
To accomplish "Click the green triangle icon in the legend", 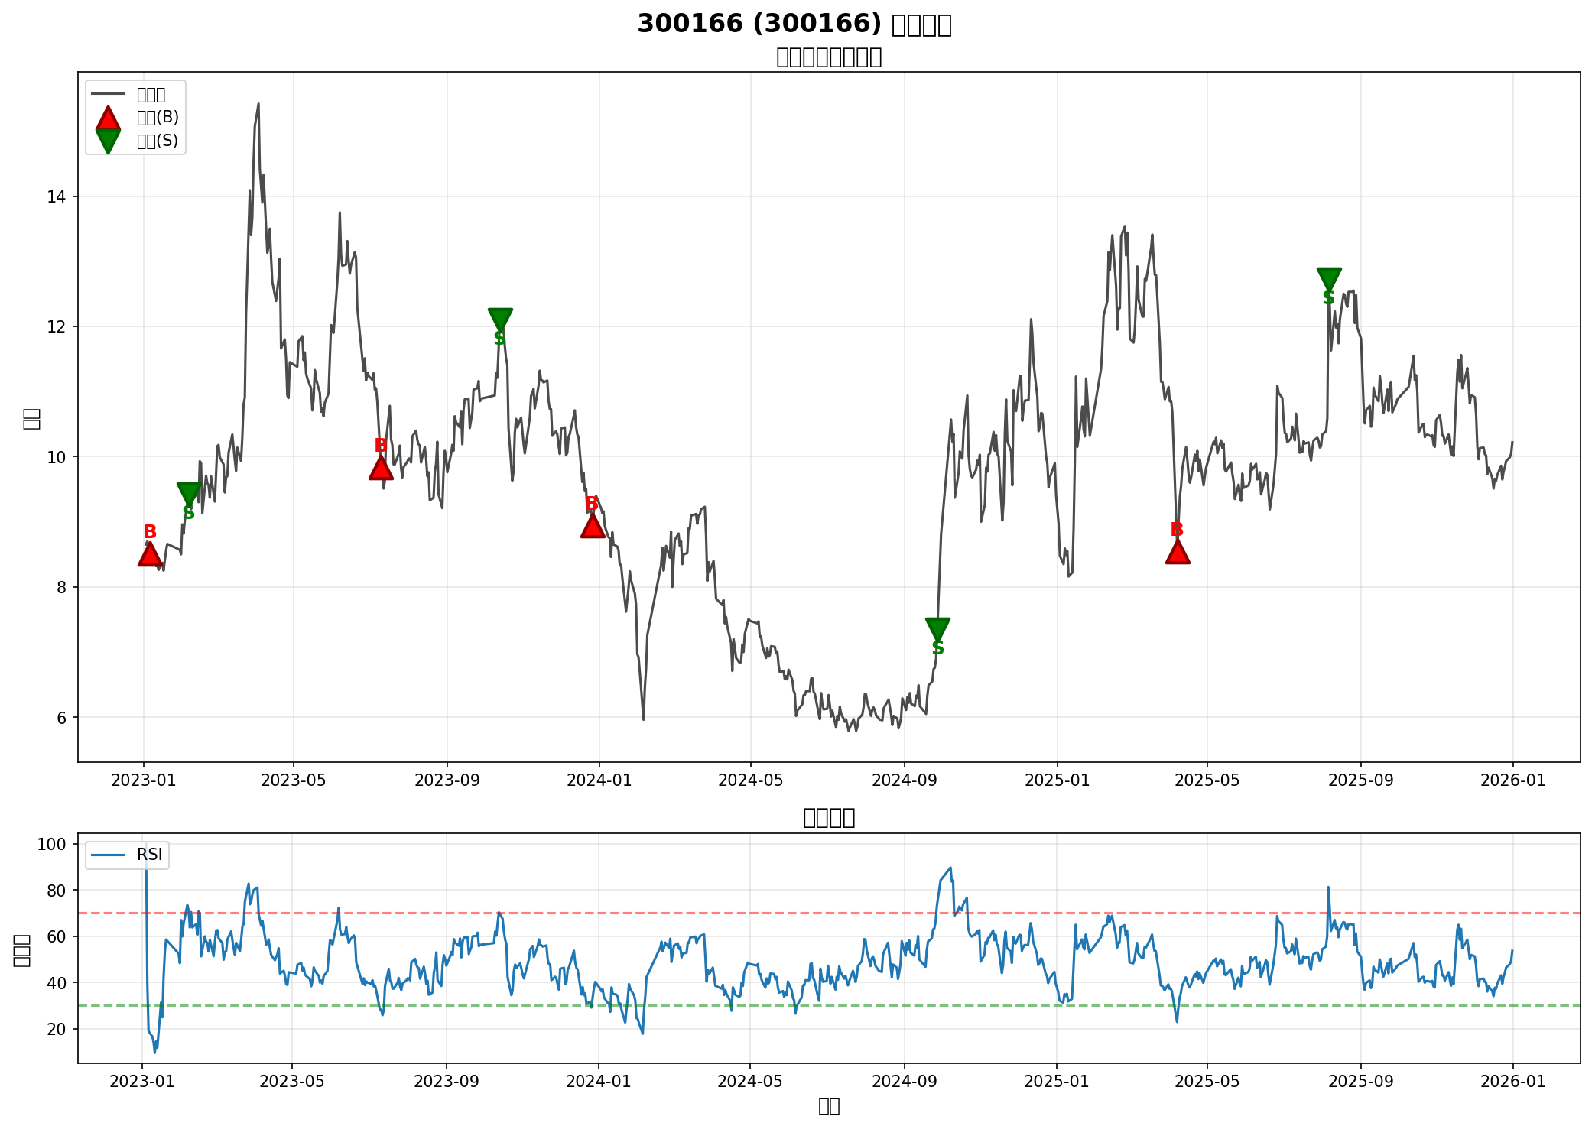I will pyautogui.click(x=108, y=141).
